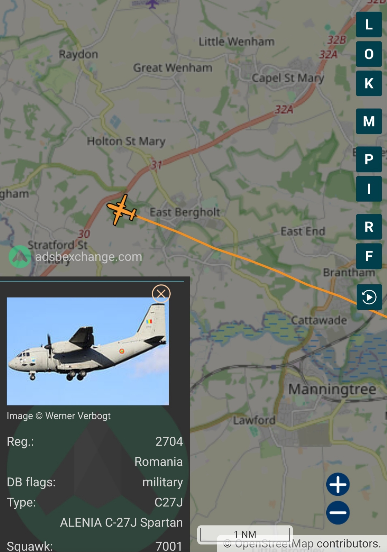Click the F toggle button

[x=369, y=256]
